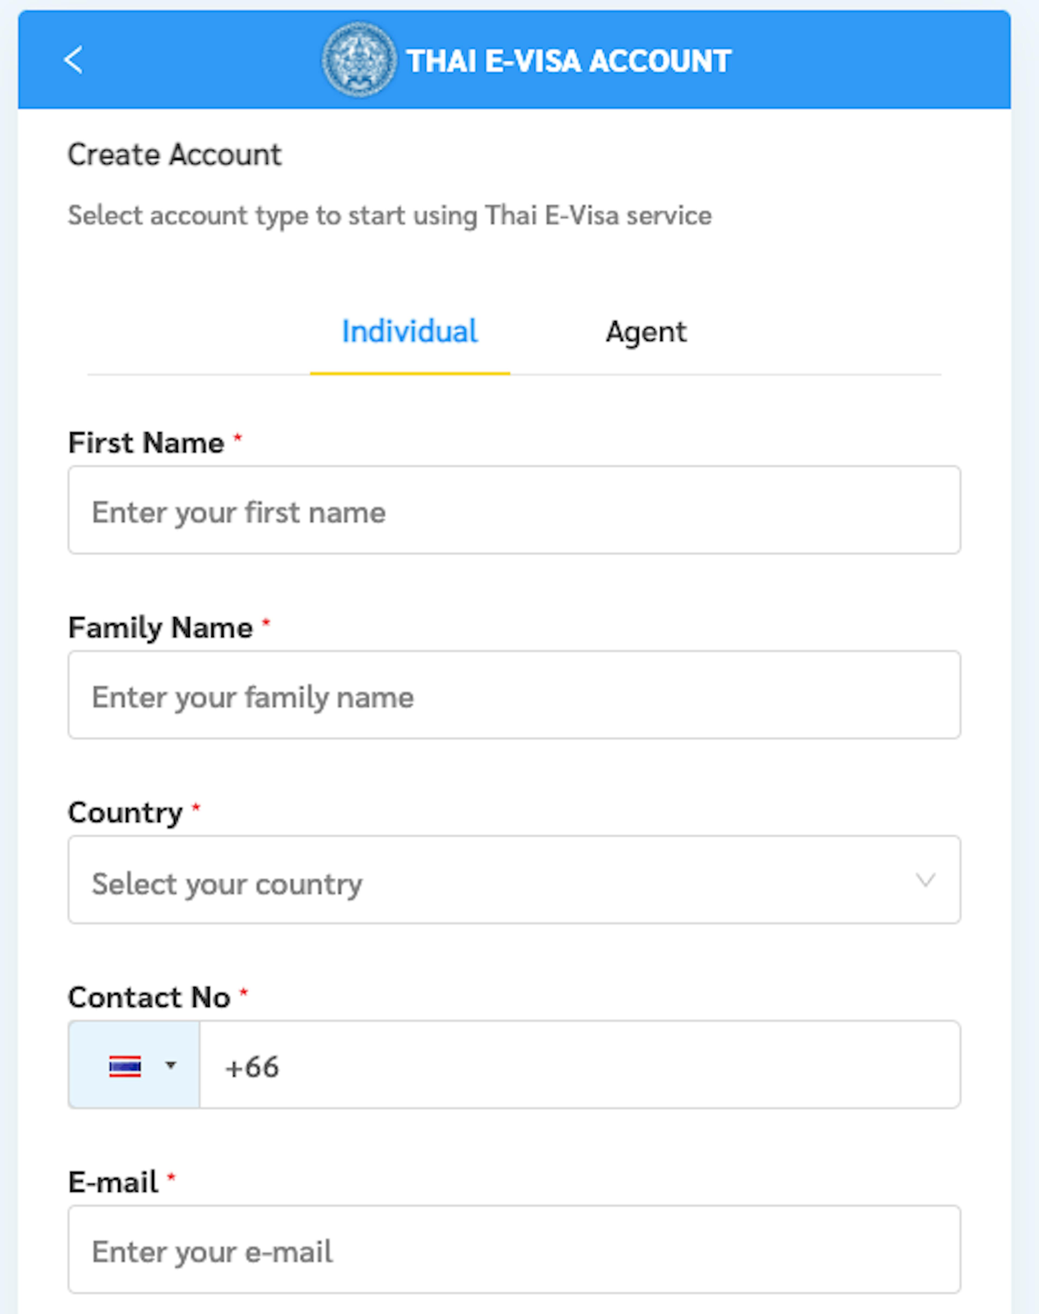Image resolution: width=1039 pixels, height=1314 pixels.
Task: Click the Thailand flag icon
Action: (x=125, y=1066)
